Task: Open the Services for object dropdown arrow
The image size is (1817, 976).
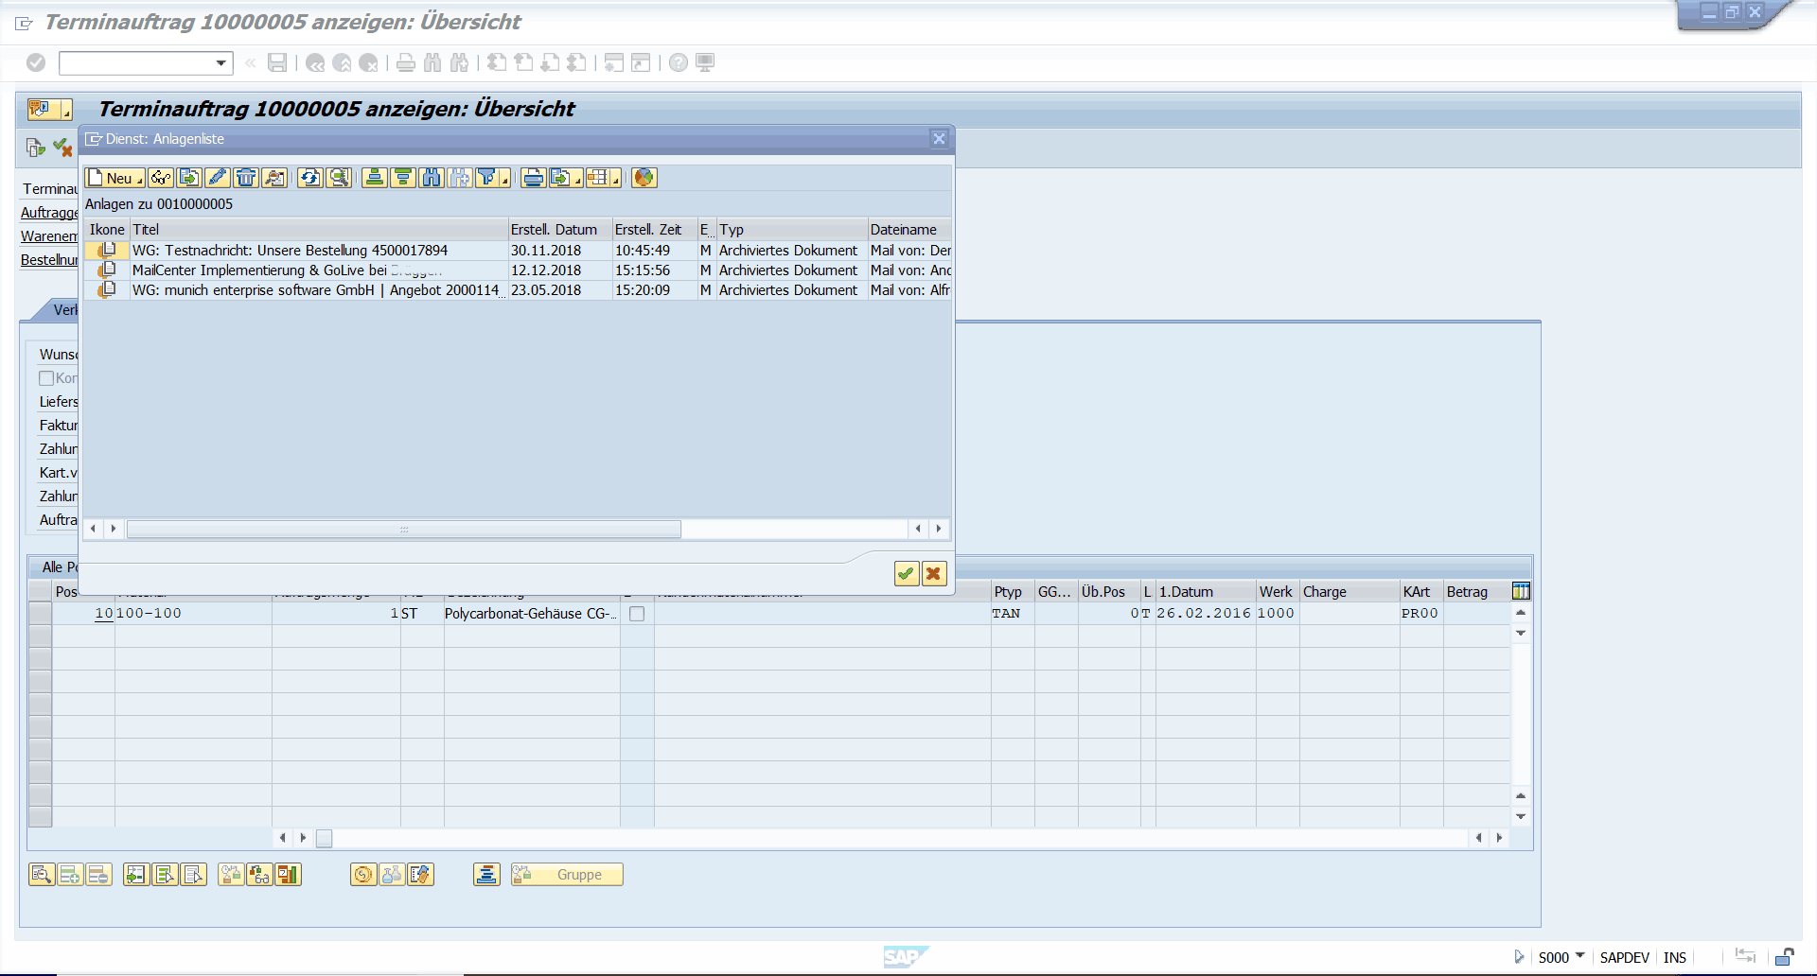Action: (65, 111)
